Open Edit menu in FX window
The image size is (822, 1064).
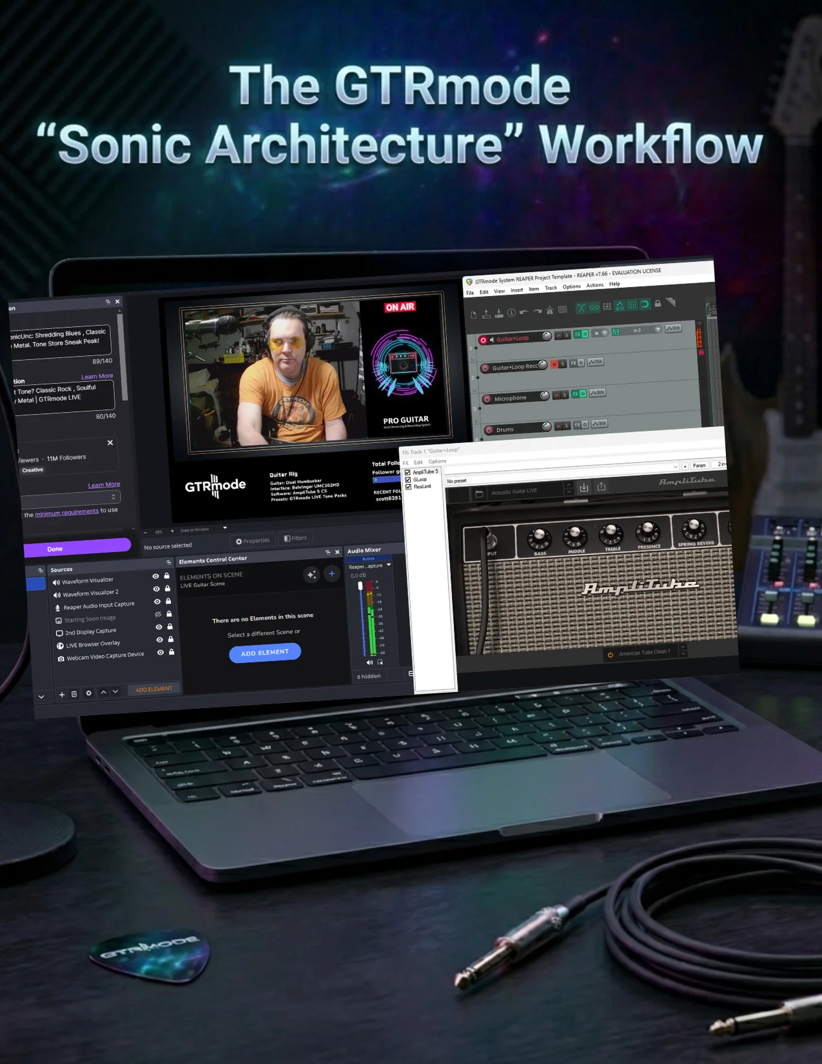[418, 462]
